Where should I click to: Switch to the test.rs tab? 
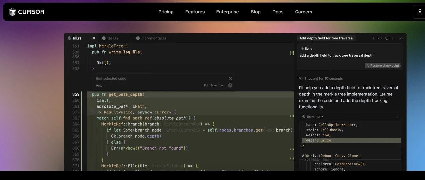110,38
